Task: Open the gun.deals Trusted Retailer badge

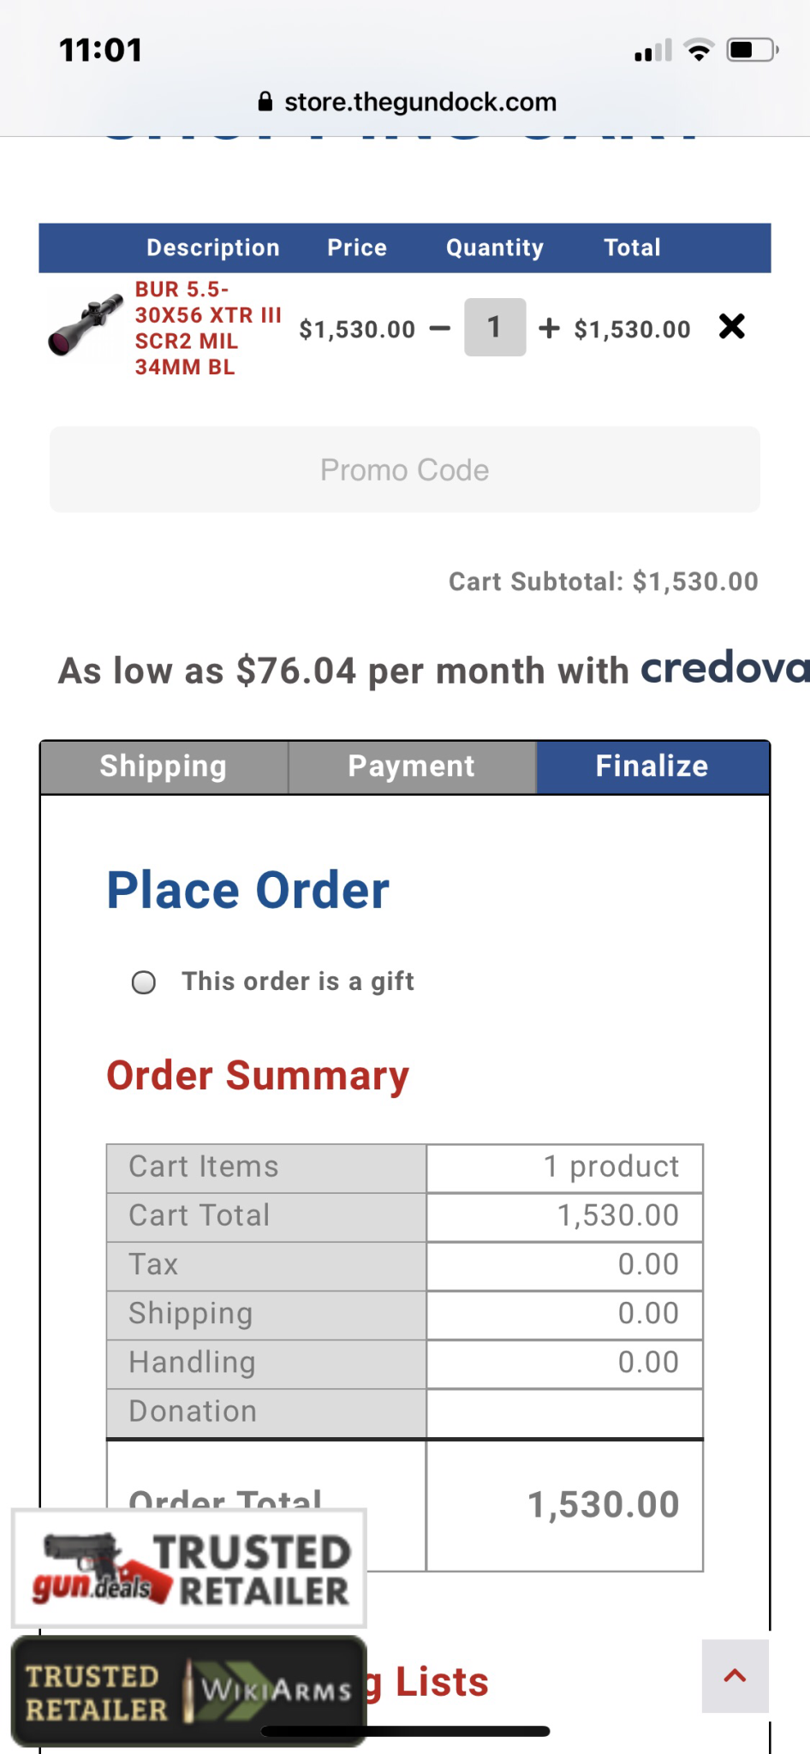Action: [189, 1568]
